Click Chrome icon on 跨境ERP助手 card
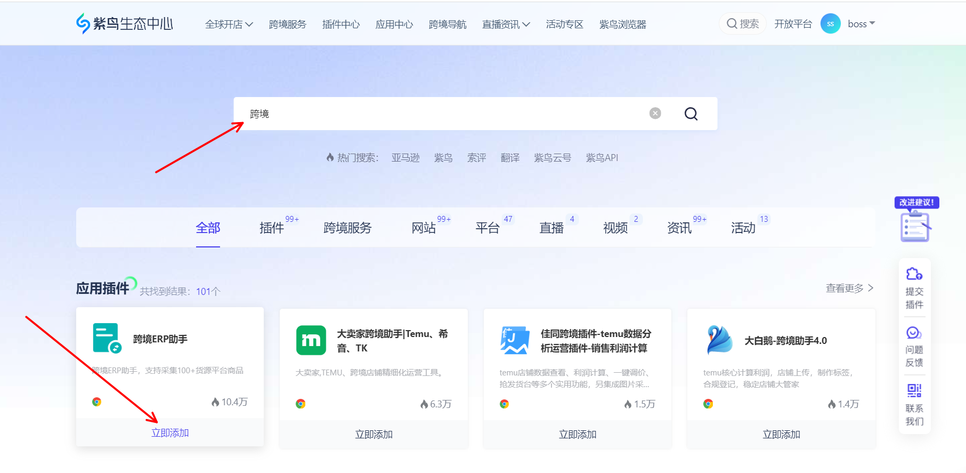This screenshot has width=966, height=473. (x=96, y=402)
